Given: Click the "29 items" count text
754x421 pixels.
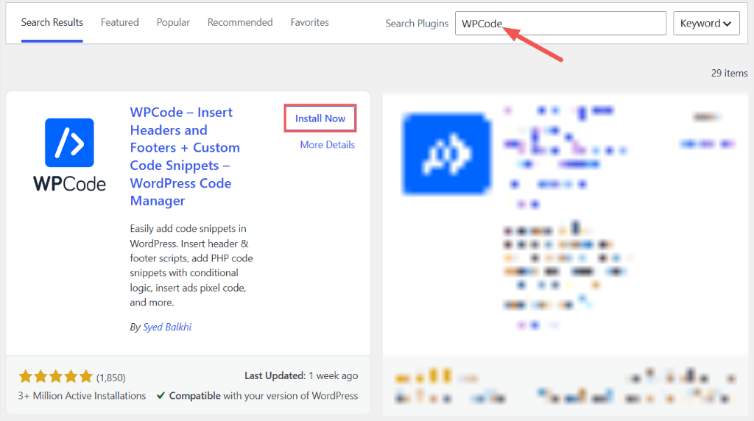Looking at the screenshot, I should [730, 73].
